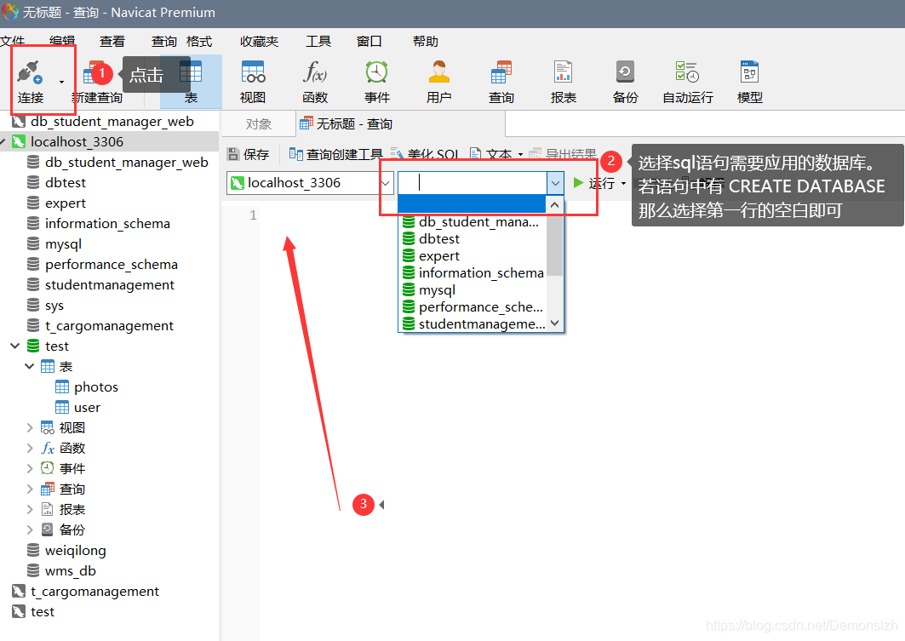This screenshot has width=905, height=641.
Task: Click the 美化 SQL beautify tool
Action: 426,154
